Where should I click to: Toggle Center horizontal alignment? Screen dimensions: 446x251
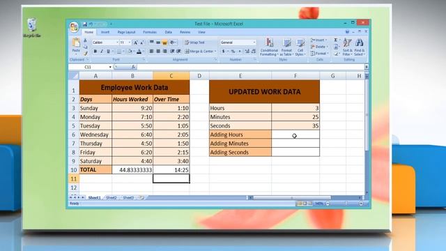[x=158, y=52]
